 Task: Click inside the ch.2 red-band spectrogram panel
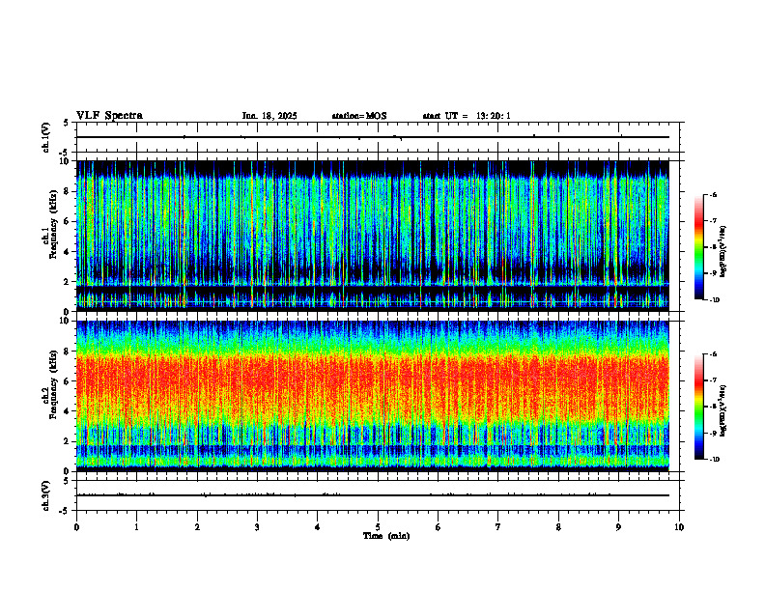click(x=373, y=396)
